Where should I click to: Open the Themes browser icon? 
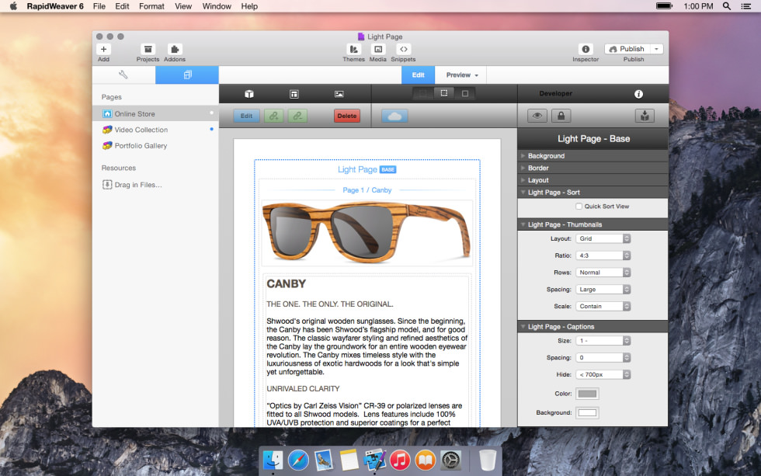coord(354,49)
